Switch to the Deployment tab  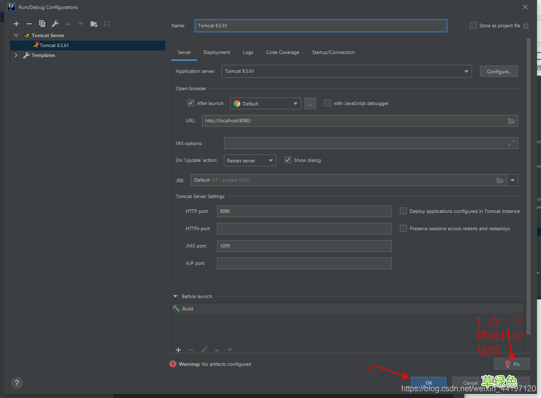click(216, 52)
